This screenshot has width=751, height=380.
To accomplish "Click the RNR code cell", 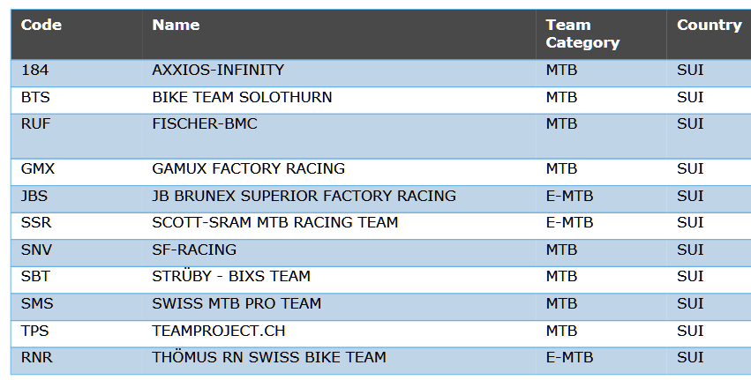I will (x=37, y=357).
